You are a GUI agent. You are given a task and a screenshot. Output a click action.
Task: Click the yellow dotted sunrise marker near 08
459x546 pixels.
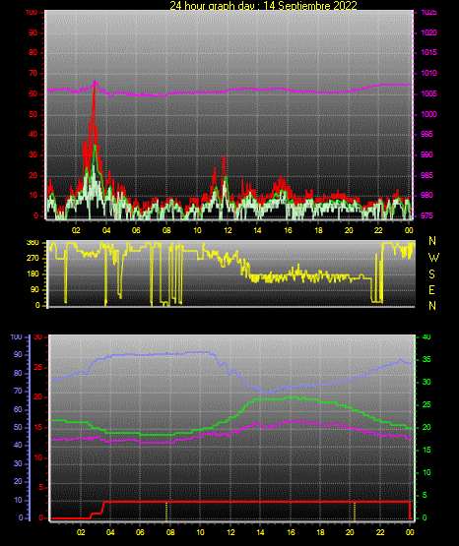(166, 511)
